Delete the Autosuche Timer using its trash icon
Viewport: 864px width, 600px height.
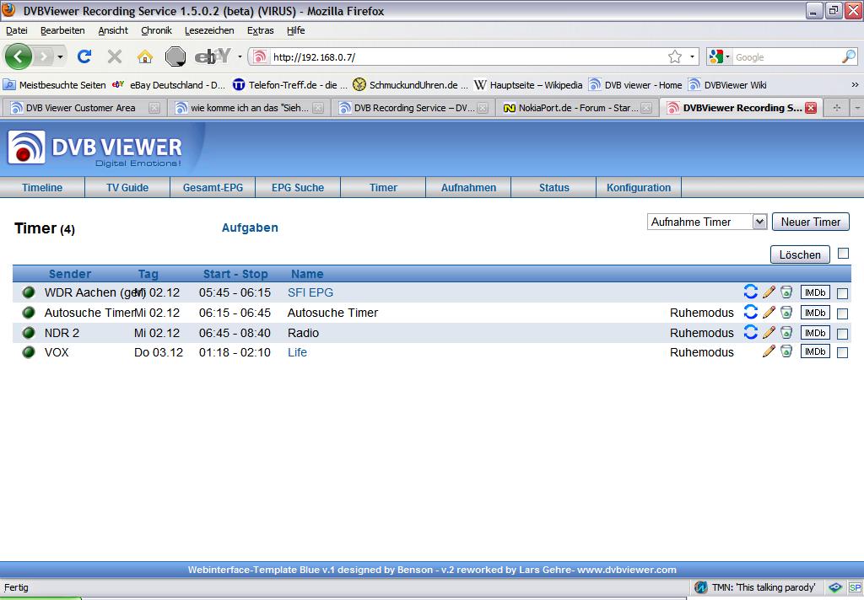coord(786,313)
